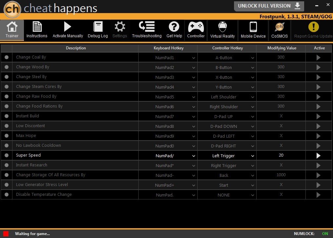Viewport: 333px width, 238px height.
Task: Edit Change Steel By modifying value 300
Action: (281, 77)
